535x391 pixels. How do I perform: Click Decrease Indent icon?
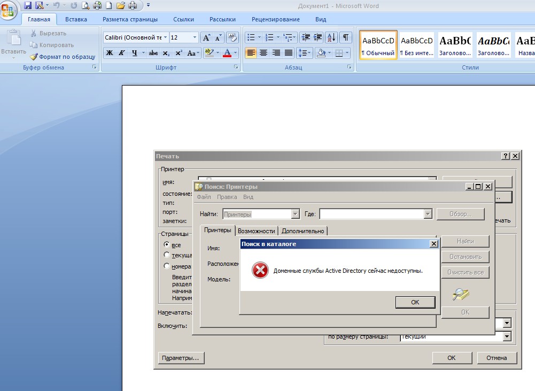click(x=306, y=37)
